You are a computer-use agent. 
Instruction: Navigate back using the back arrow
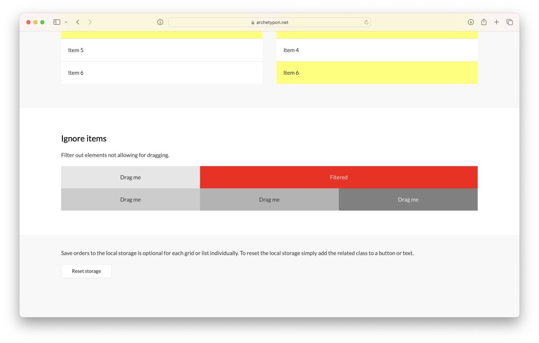coord(77,22)
